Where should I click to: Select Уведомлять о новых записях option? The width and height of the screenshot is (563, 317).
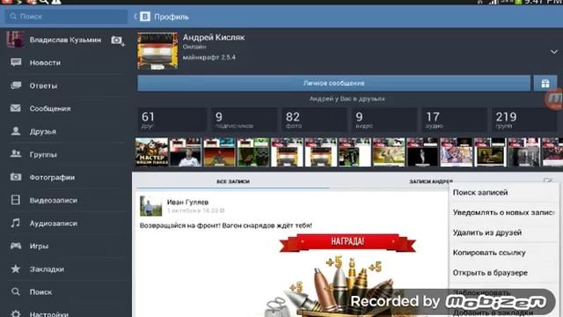pyautogui.click(x=504, y=213)
